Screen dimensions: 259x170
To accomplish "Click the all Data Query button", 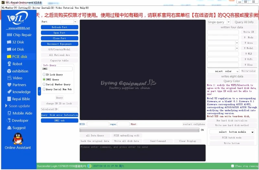I will click(95, 135).
